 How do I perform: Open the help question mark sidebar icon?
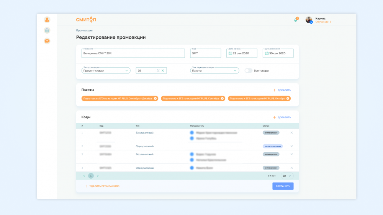[47, 41]
